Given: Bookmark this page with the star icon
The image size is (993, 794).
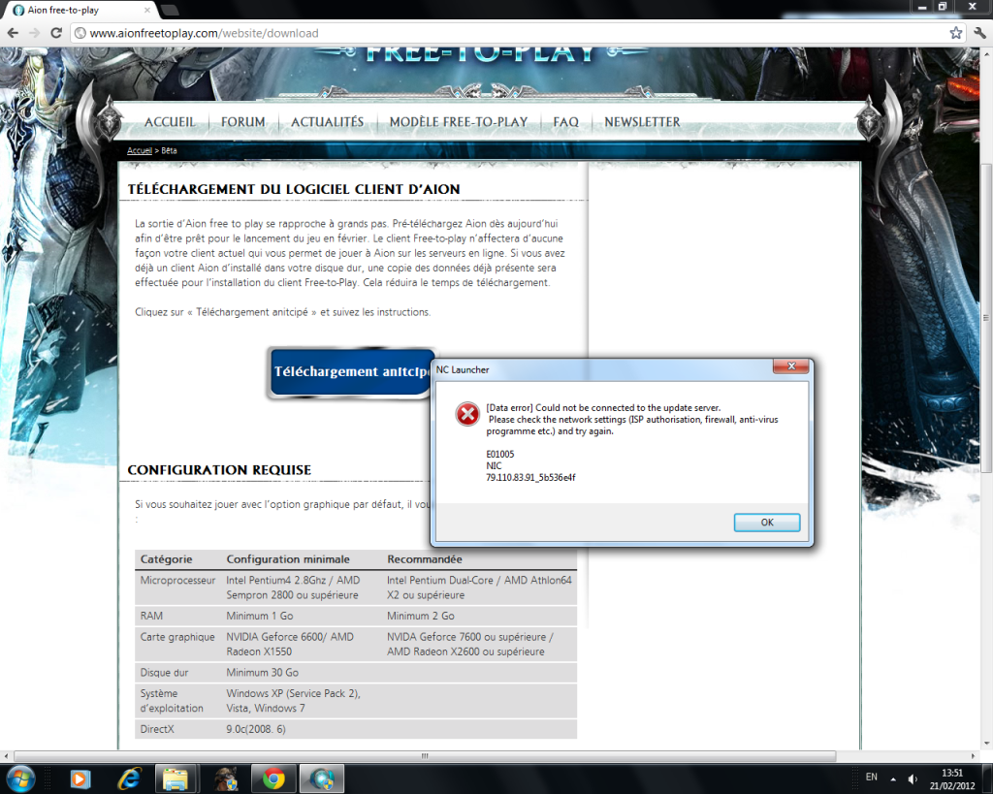Looking at the screenshot, I should pos(955,33).
